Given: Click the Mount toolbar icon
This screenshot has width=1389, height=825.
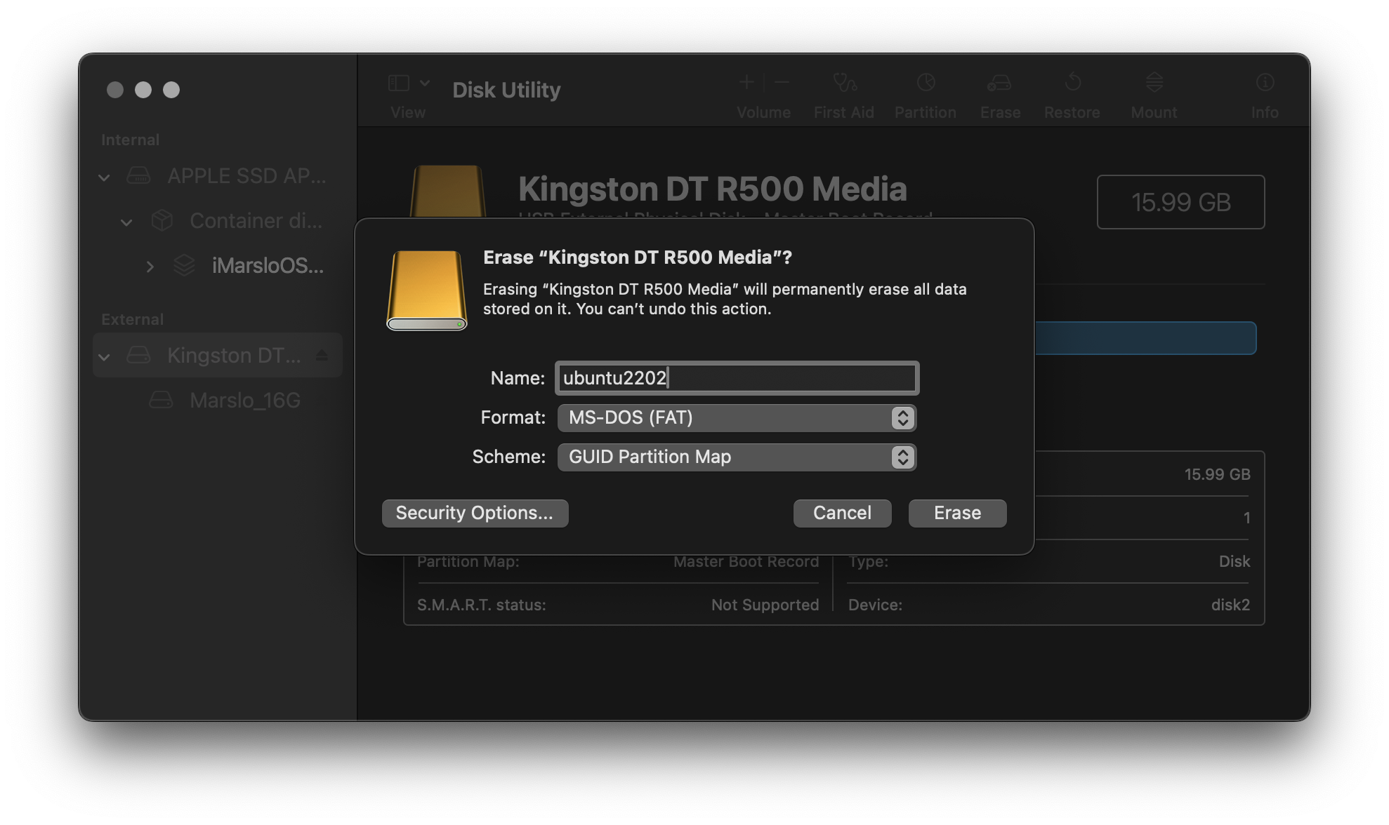Looking at the screenshot, I should pyautogui.click(x=1154, y=83).
